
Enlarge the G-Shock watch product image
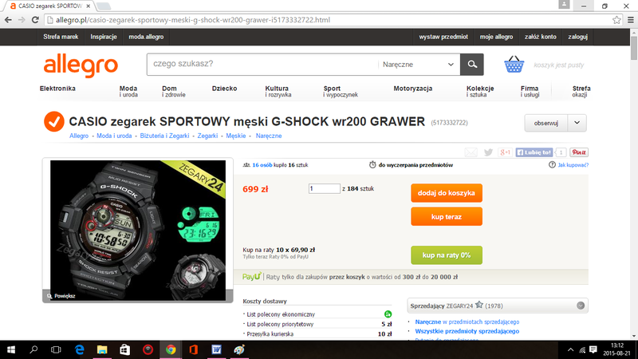[x=138, y=231]
